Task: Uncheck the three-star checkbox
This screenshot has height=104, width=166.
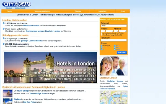Action: pyautogui.click(x=115, y=46)
